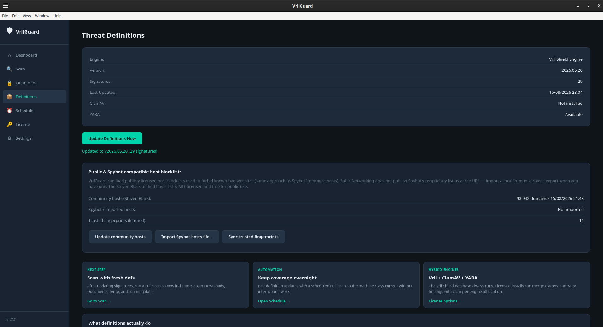
Task: Switch to the Schedule page
Action: coord(34,110)
